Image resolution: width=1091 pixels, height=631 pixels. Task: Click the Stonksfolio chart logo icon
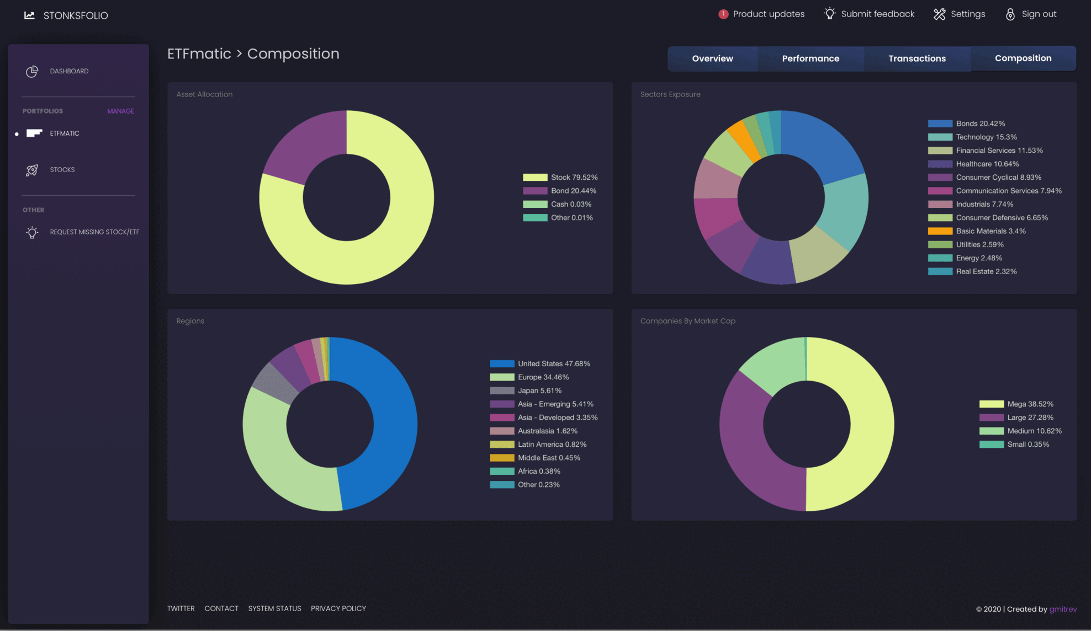29,15
